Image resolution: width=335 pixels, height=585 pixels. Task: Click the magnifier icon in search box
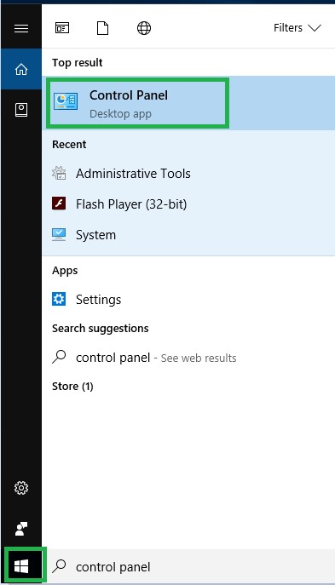click(x=59, y=566)
